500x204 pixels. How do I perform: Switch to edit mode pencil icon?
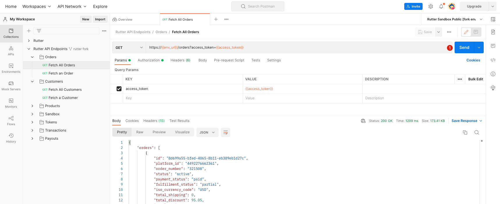[x=466, y=32]
